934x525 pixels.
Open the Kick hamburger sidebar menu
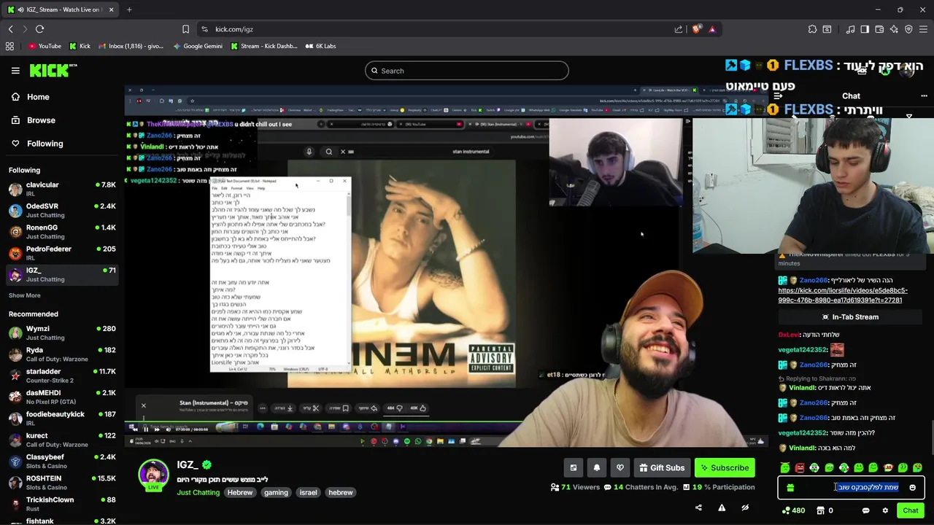15,71
